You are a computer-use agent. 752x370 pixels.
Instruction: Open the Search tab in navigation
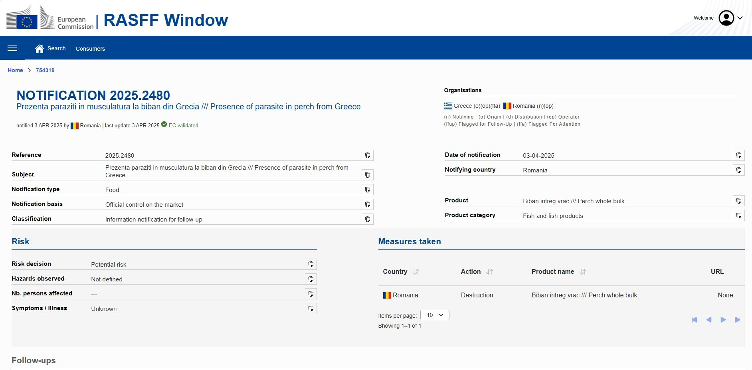tap(51, 48)
